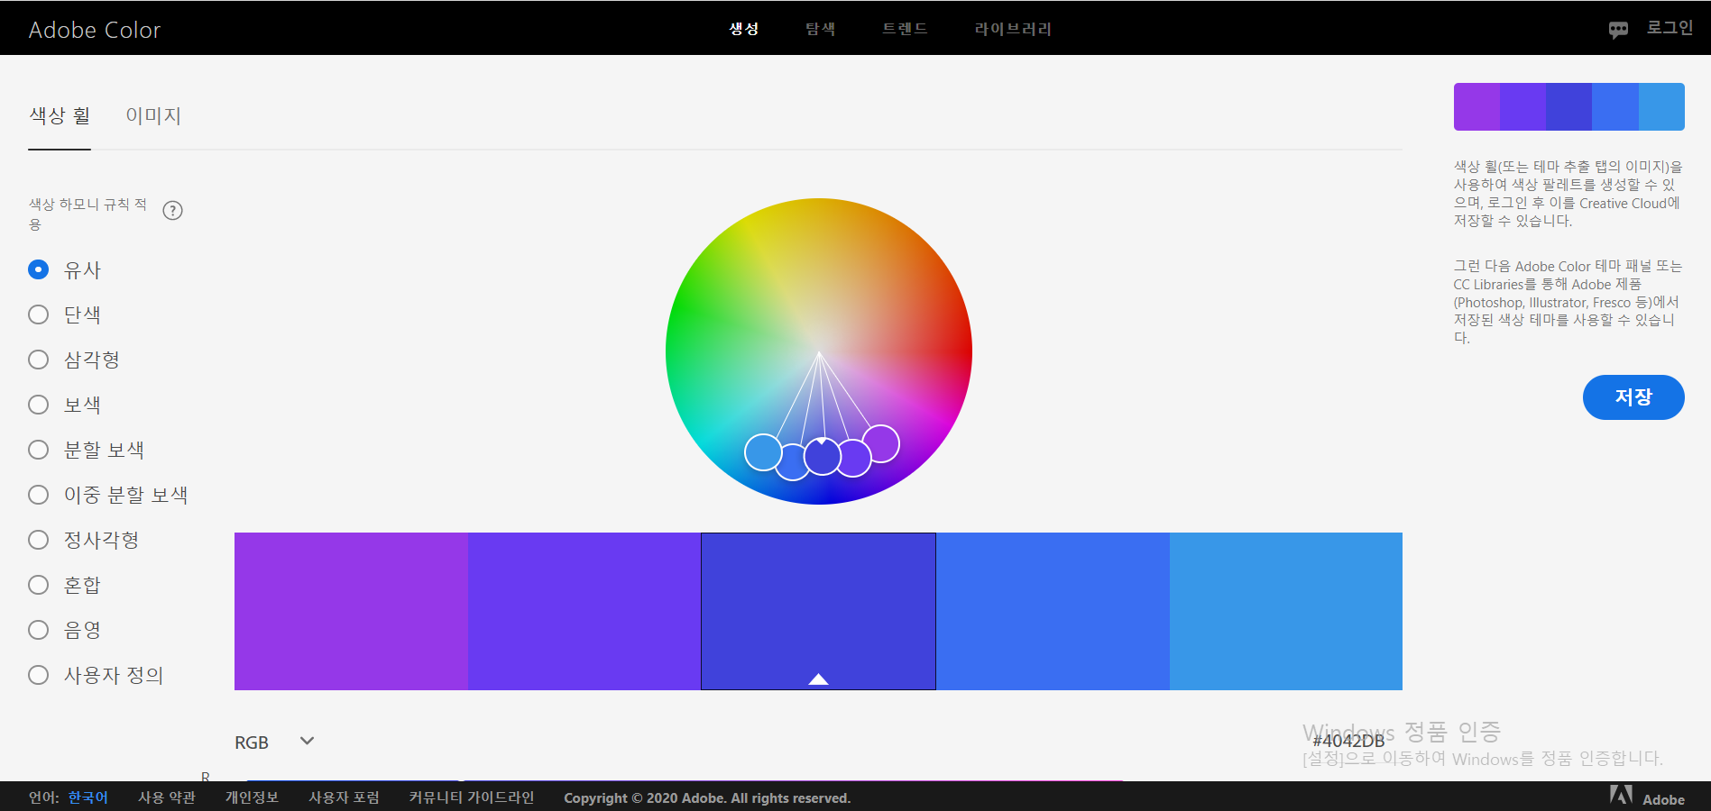Select the 보색 harmony rule
The height and width of the screenshot is (811, 1711).
coord(65,405)
